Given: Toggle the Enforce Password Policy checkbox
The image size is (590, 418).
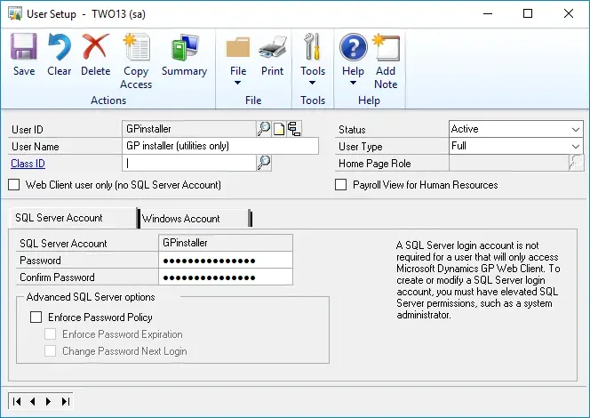Looking at the screenshot, I should click(x=36, y=317).
